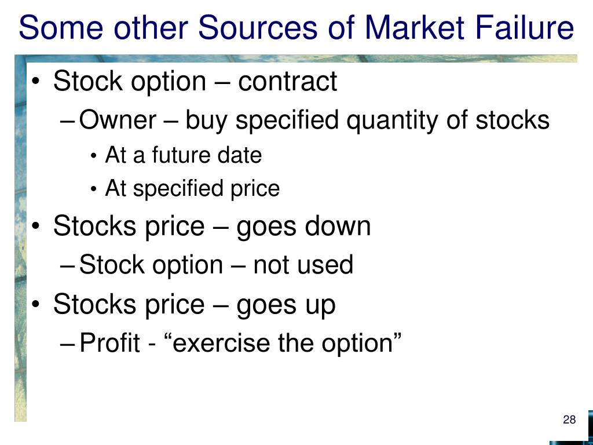This screenshot has height=445, width=593.
Task: Click the bullet dot before 'Stocks price – goes down'
Action: pos(35,227)
